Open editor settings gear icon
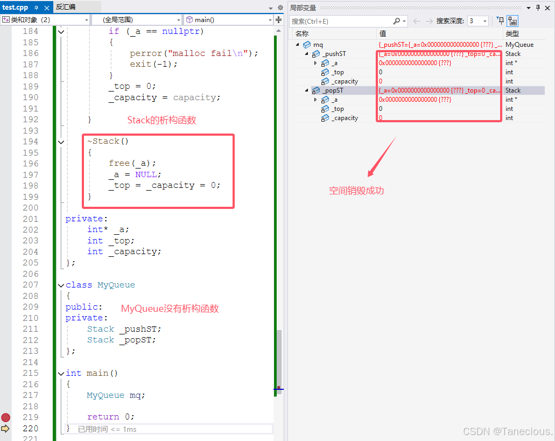 coord(280,8)
